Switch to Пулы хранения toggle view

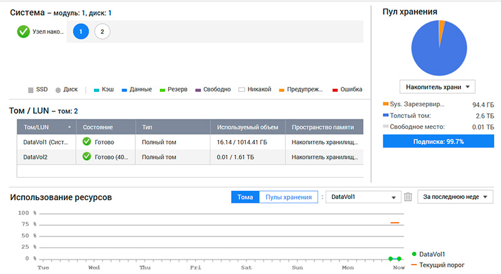288,197
